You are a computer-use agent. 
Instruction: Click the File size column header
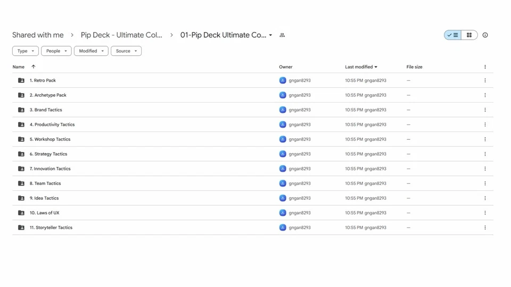(x=414, y=67)
